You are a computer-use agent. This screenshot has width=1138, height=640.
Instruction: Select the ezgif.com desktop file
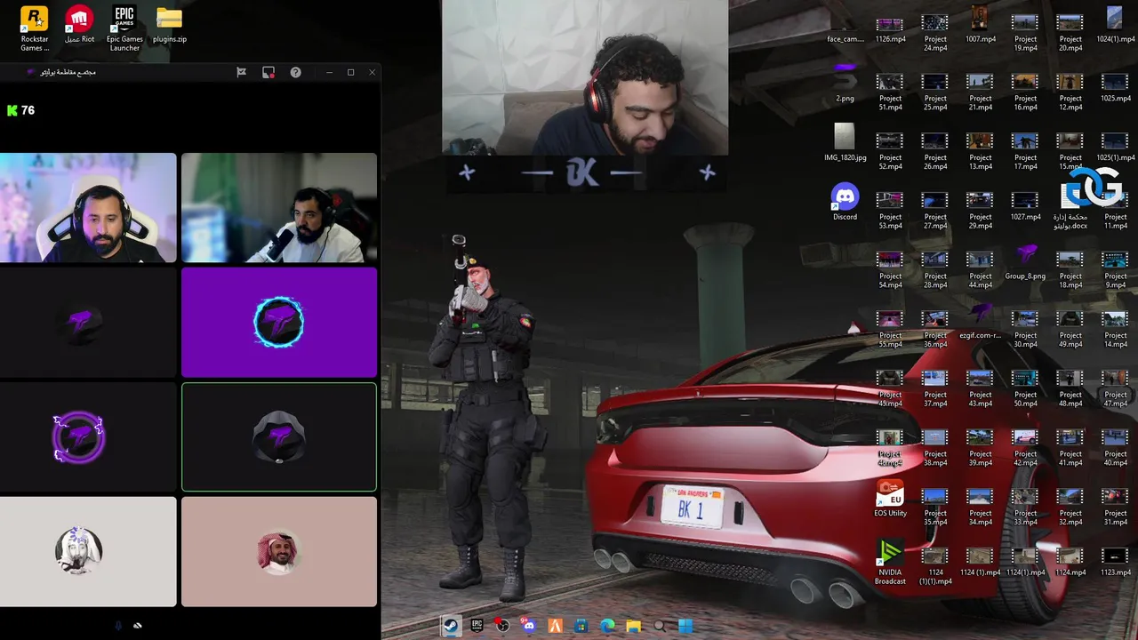pos(980,322)
